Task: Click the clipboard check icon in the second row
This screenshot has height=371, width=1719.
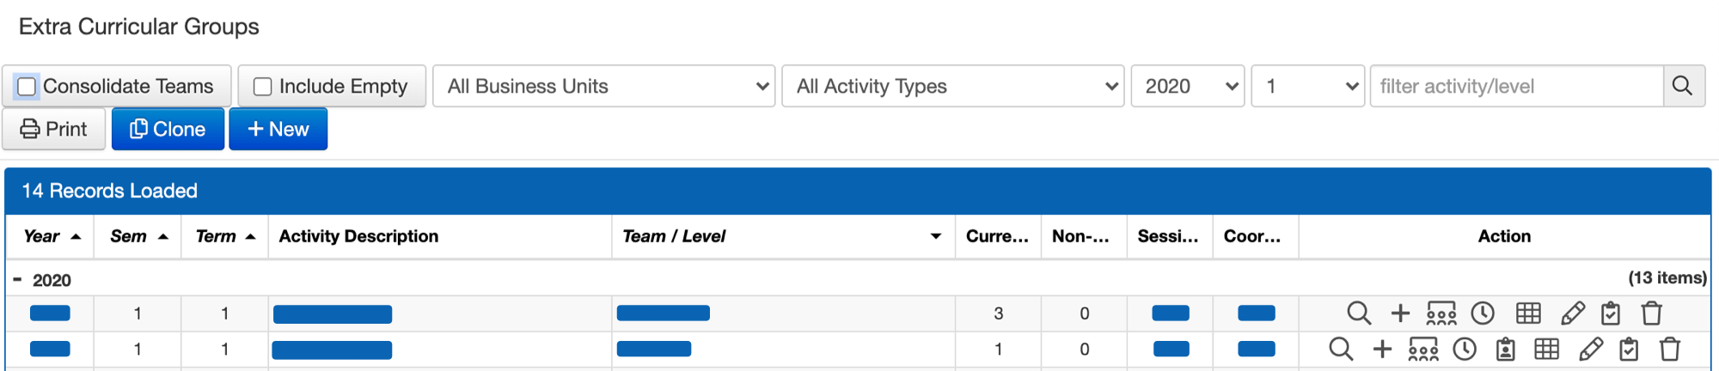Action: pos(1629,350)
